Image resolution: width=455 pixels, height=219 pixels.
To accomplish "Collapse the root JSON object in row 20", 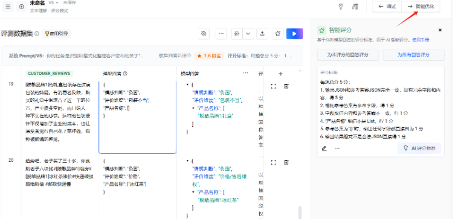I will tap(188, 160).
